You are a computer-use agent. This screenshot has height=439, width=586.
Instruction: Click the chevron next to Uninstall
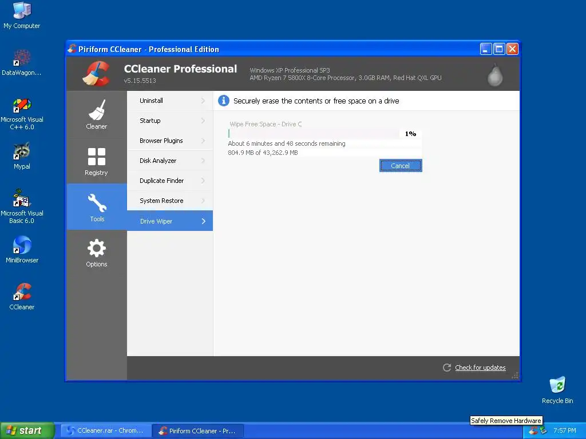(203, 101)
